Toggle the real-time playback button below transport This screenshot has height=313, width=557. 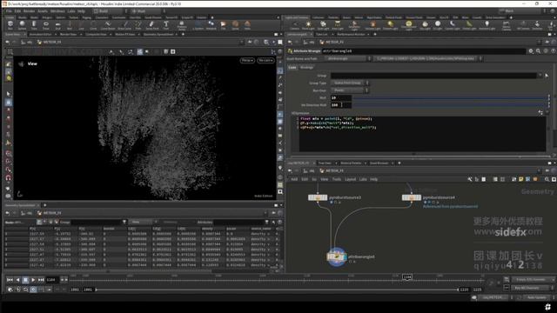click(33, 290)
